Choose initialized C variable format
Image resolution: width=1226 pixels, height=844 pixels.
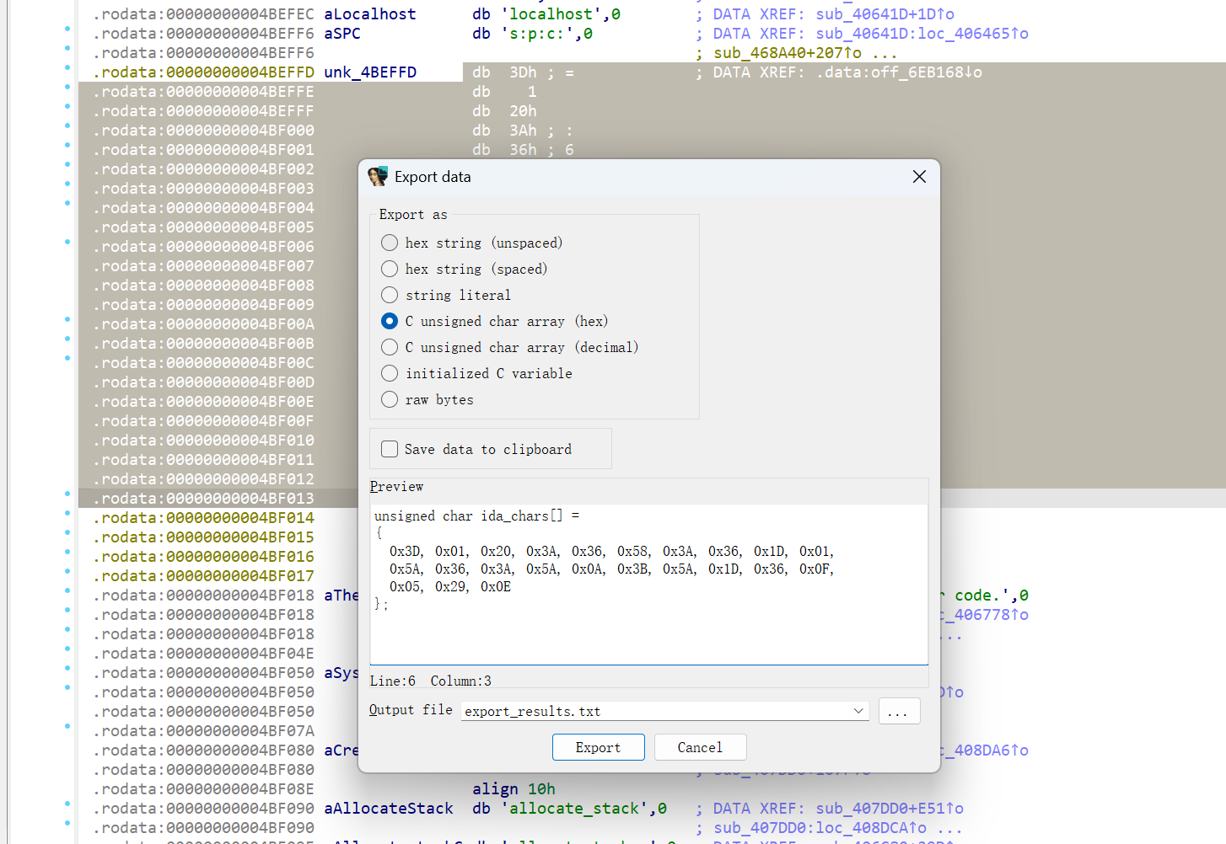click(390, 374)
